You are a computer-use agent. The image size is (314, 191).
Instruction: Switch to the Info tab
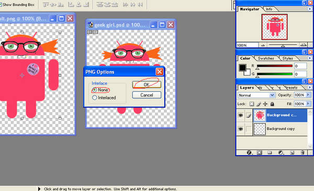click(x=269, y=9)
